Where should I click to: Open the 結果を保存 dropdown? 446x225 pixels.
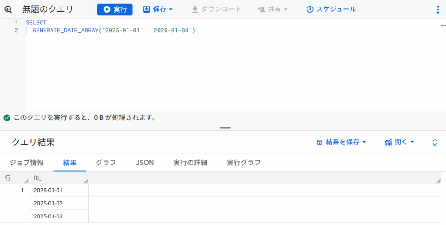[x=341, y=142]
